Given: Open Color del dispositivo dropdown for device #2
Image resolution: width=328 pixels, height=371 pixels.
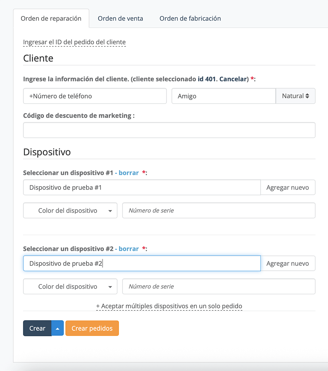Looking at the screenshot, I should click(x=70, y=286).
